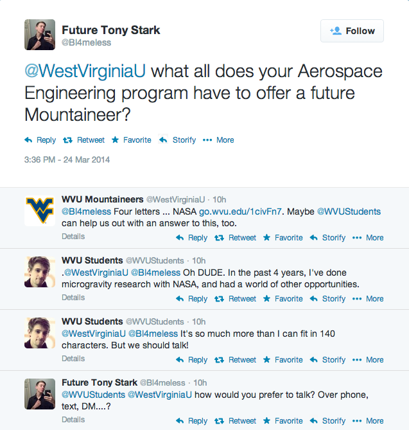
Task: Open the 3:36 PM - 24 Mar 2014 timestamp
Action: [67, 159]
